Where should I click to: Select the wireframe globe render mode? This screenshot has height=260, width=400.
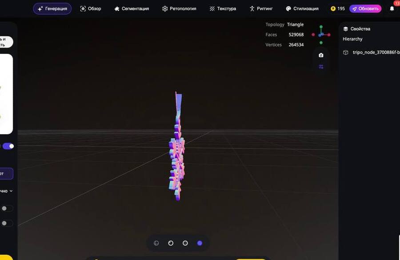point(156,243)
